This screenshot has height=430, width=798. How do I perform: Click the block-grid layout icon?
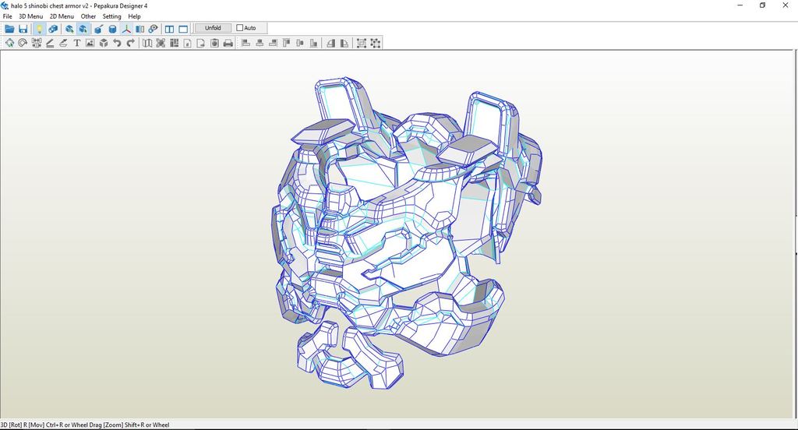[x=174, y=44]
